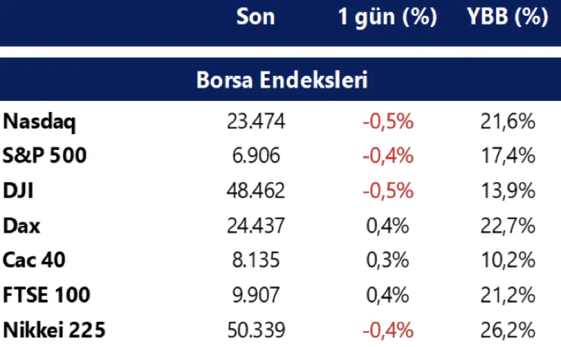This screenshot has height=347, width=561.
Task: Click Dax last value 24.437
Action: tap(256, 225)
